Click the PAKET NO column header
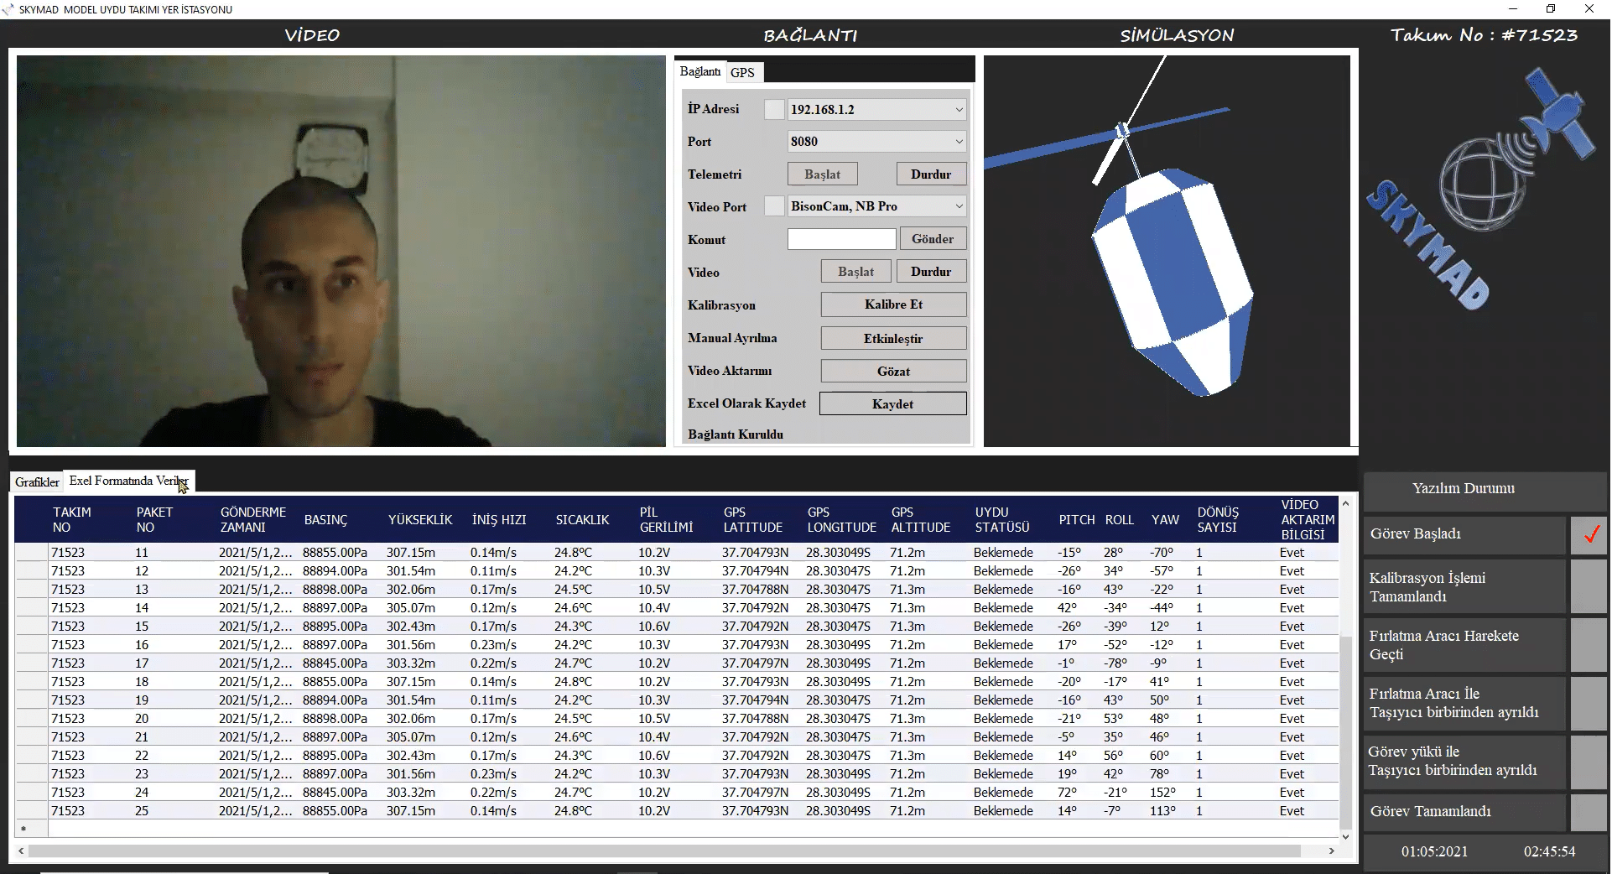The image size is (1612, 874). [x=174, y=520]
